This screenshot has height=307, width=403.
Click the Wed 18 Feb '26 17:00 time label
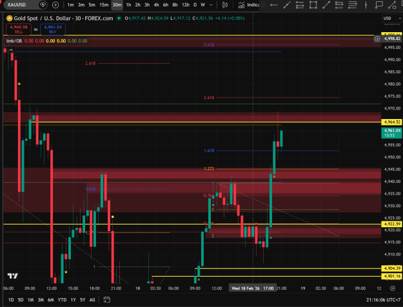pyautogui.click(x=253, y=288)
